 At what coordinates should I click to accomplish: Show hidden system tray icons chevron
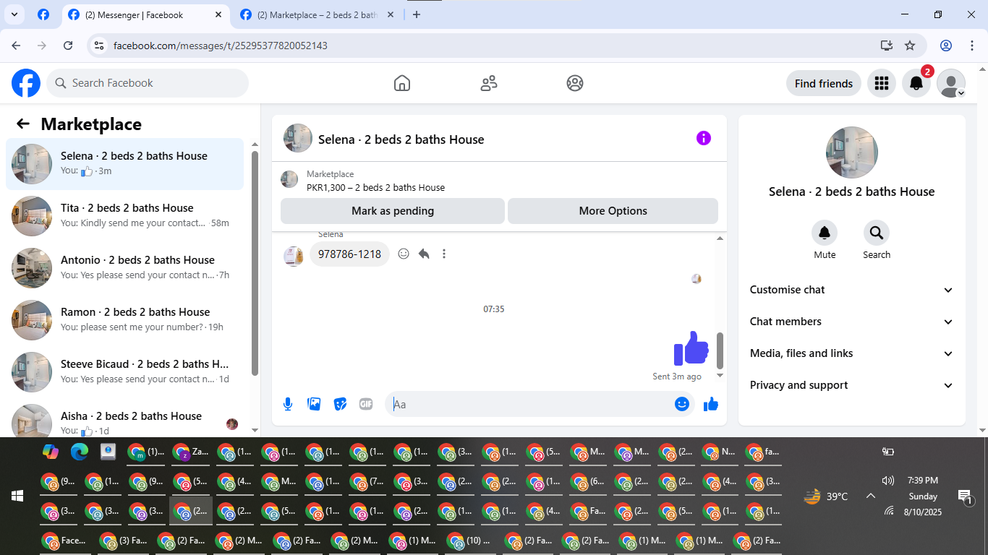pos(871,496)
